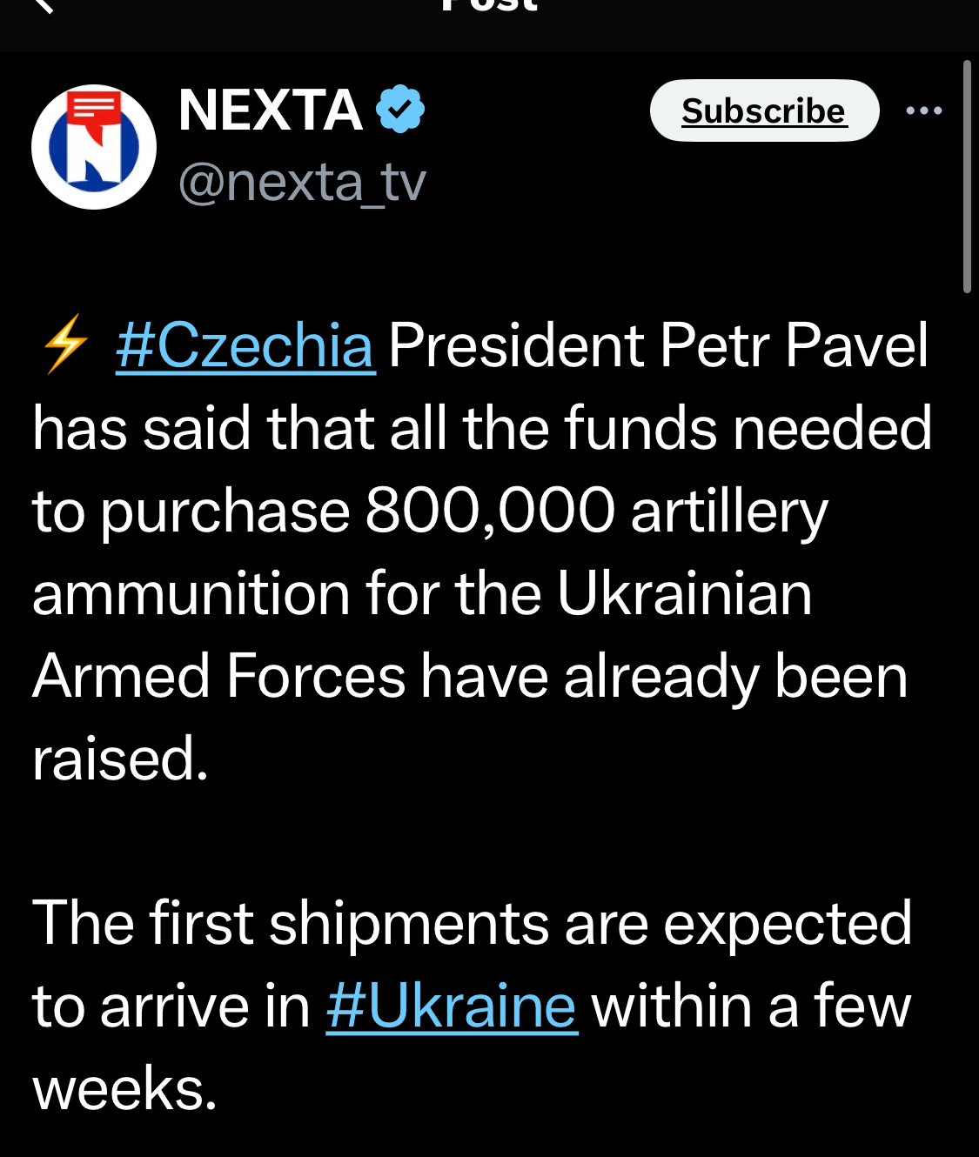979x1157 pixels.
Task: Open the NEXTA profile avatar
Action: coord(94,147)
